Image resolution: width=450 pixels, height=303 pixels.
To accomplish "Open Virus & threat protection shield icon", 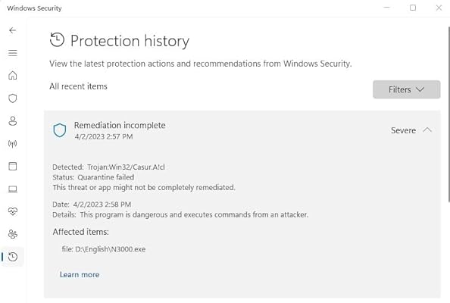I will tap(13, 98).
